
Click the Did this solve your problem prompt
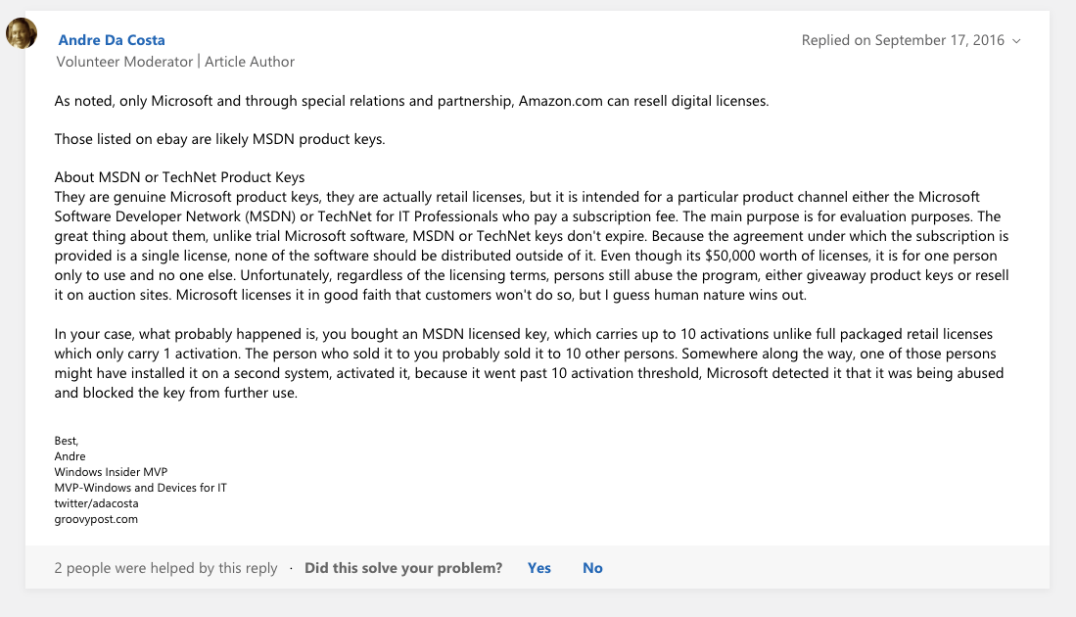(402, 568)
